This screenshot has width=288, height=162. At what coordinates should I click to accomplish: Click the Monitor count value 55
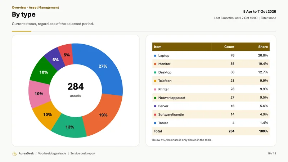(x=232, y=64)
